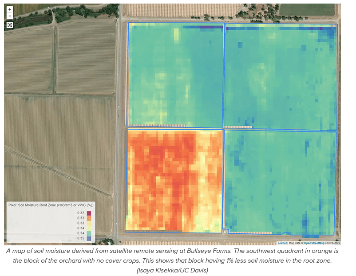Select the northeast orchard block
Image resolution: width=356 pixels, height=276 pixels.
[x=280, y=76]
